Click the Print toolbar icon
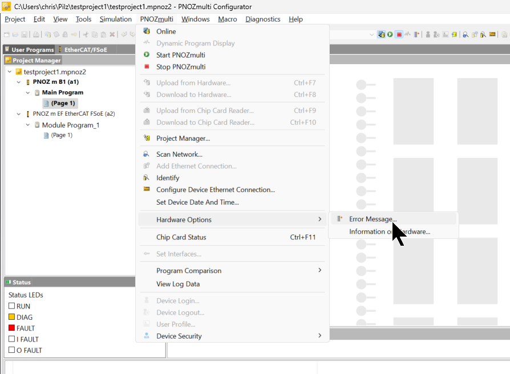The width and height of the screenshot is (510, 374). point(36,34)
